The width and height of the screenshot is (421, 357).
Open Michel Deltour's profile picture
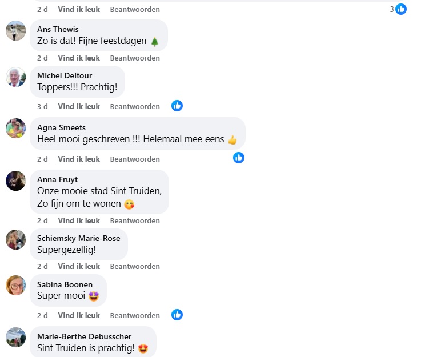[16, 77]
